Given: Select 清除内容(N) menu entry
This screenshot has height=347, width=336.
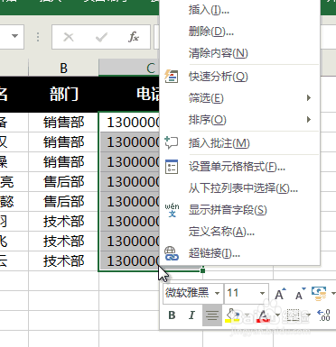Looking at the screenshot, I should click(239, 53).
